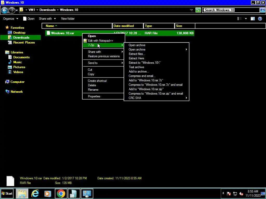Click the Open toolbar button
Screen dimensions: 266x199
pos(29,19)
